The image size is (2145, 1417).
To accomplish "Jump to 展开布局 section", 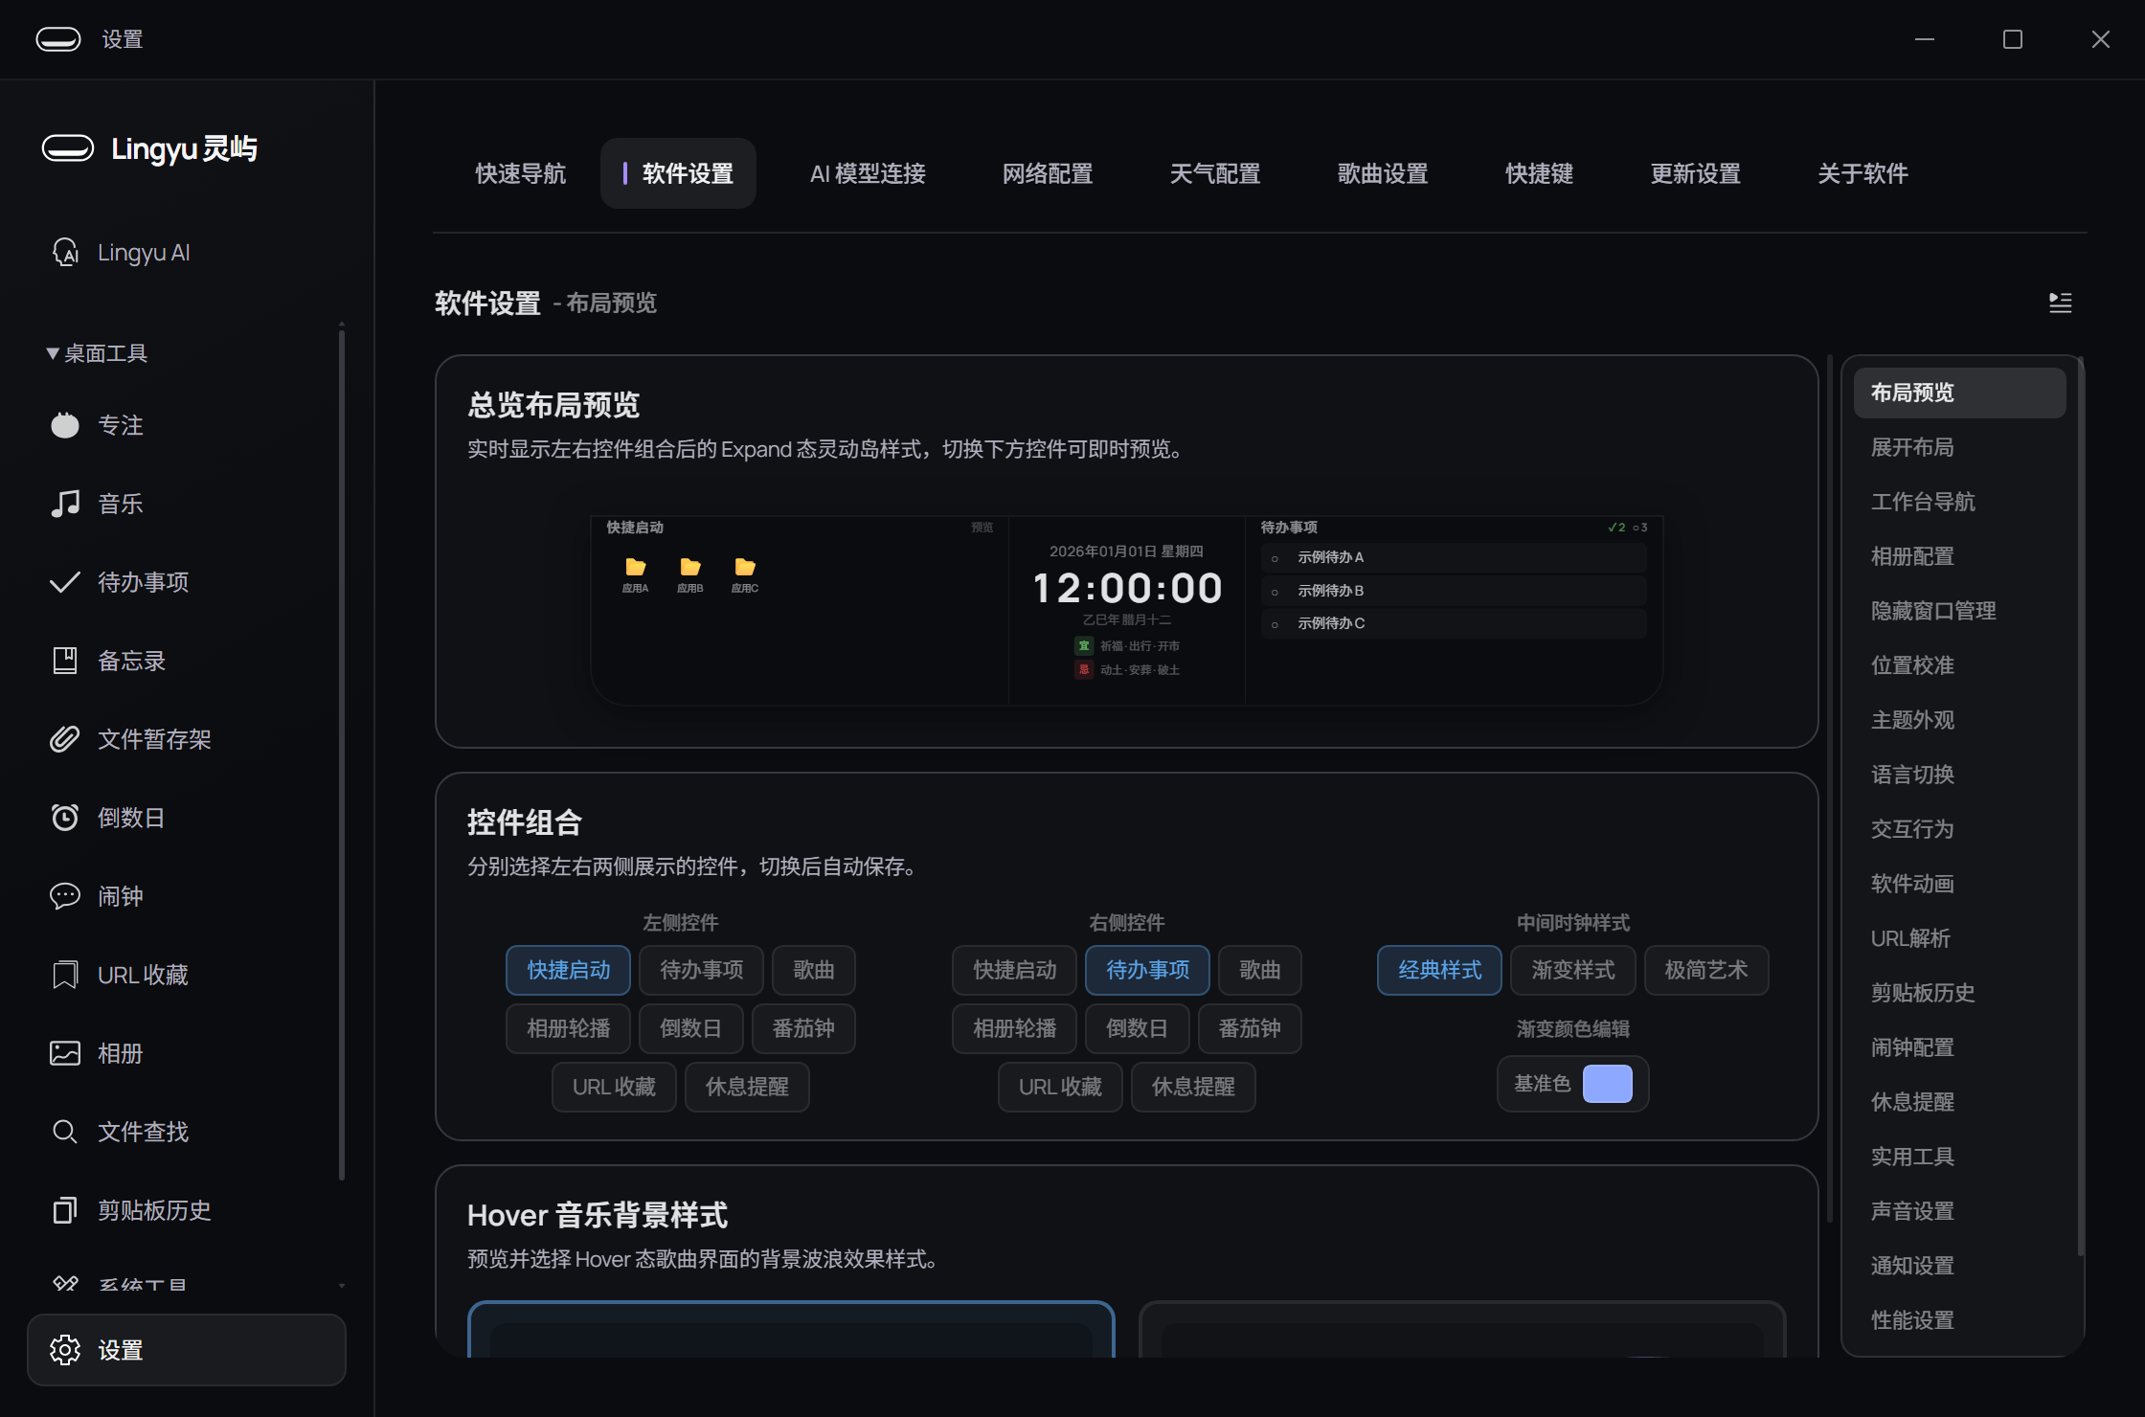I will coord(1959,447).
